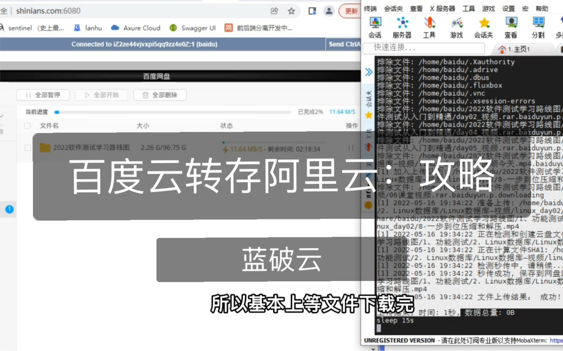Open the Swagger UI bookmark
Screen dimensions: 563x351
pos(193,28)
